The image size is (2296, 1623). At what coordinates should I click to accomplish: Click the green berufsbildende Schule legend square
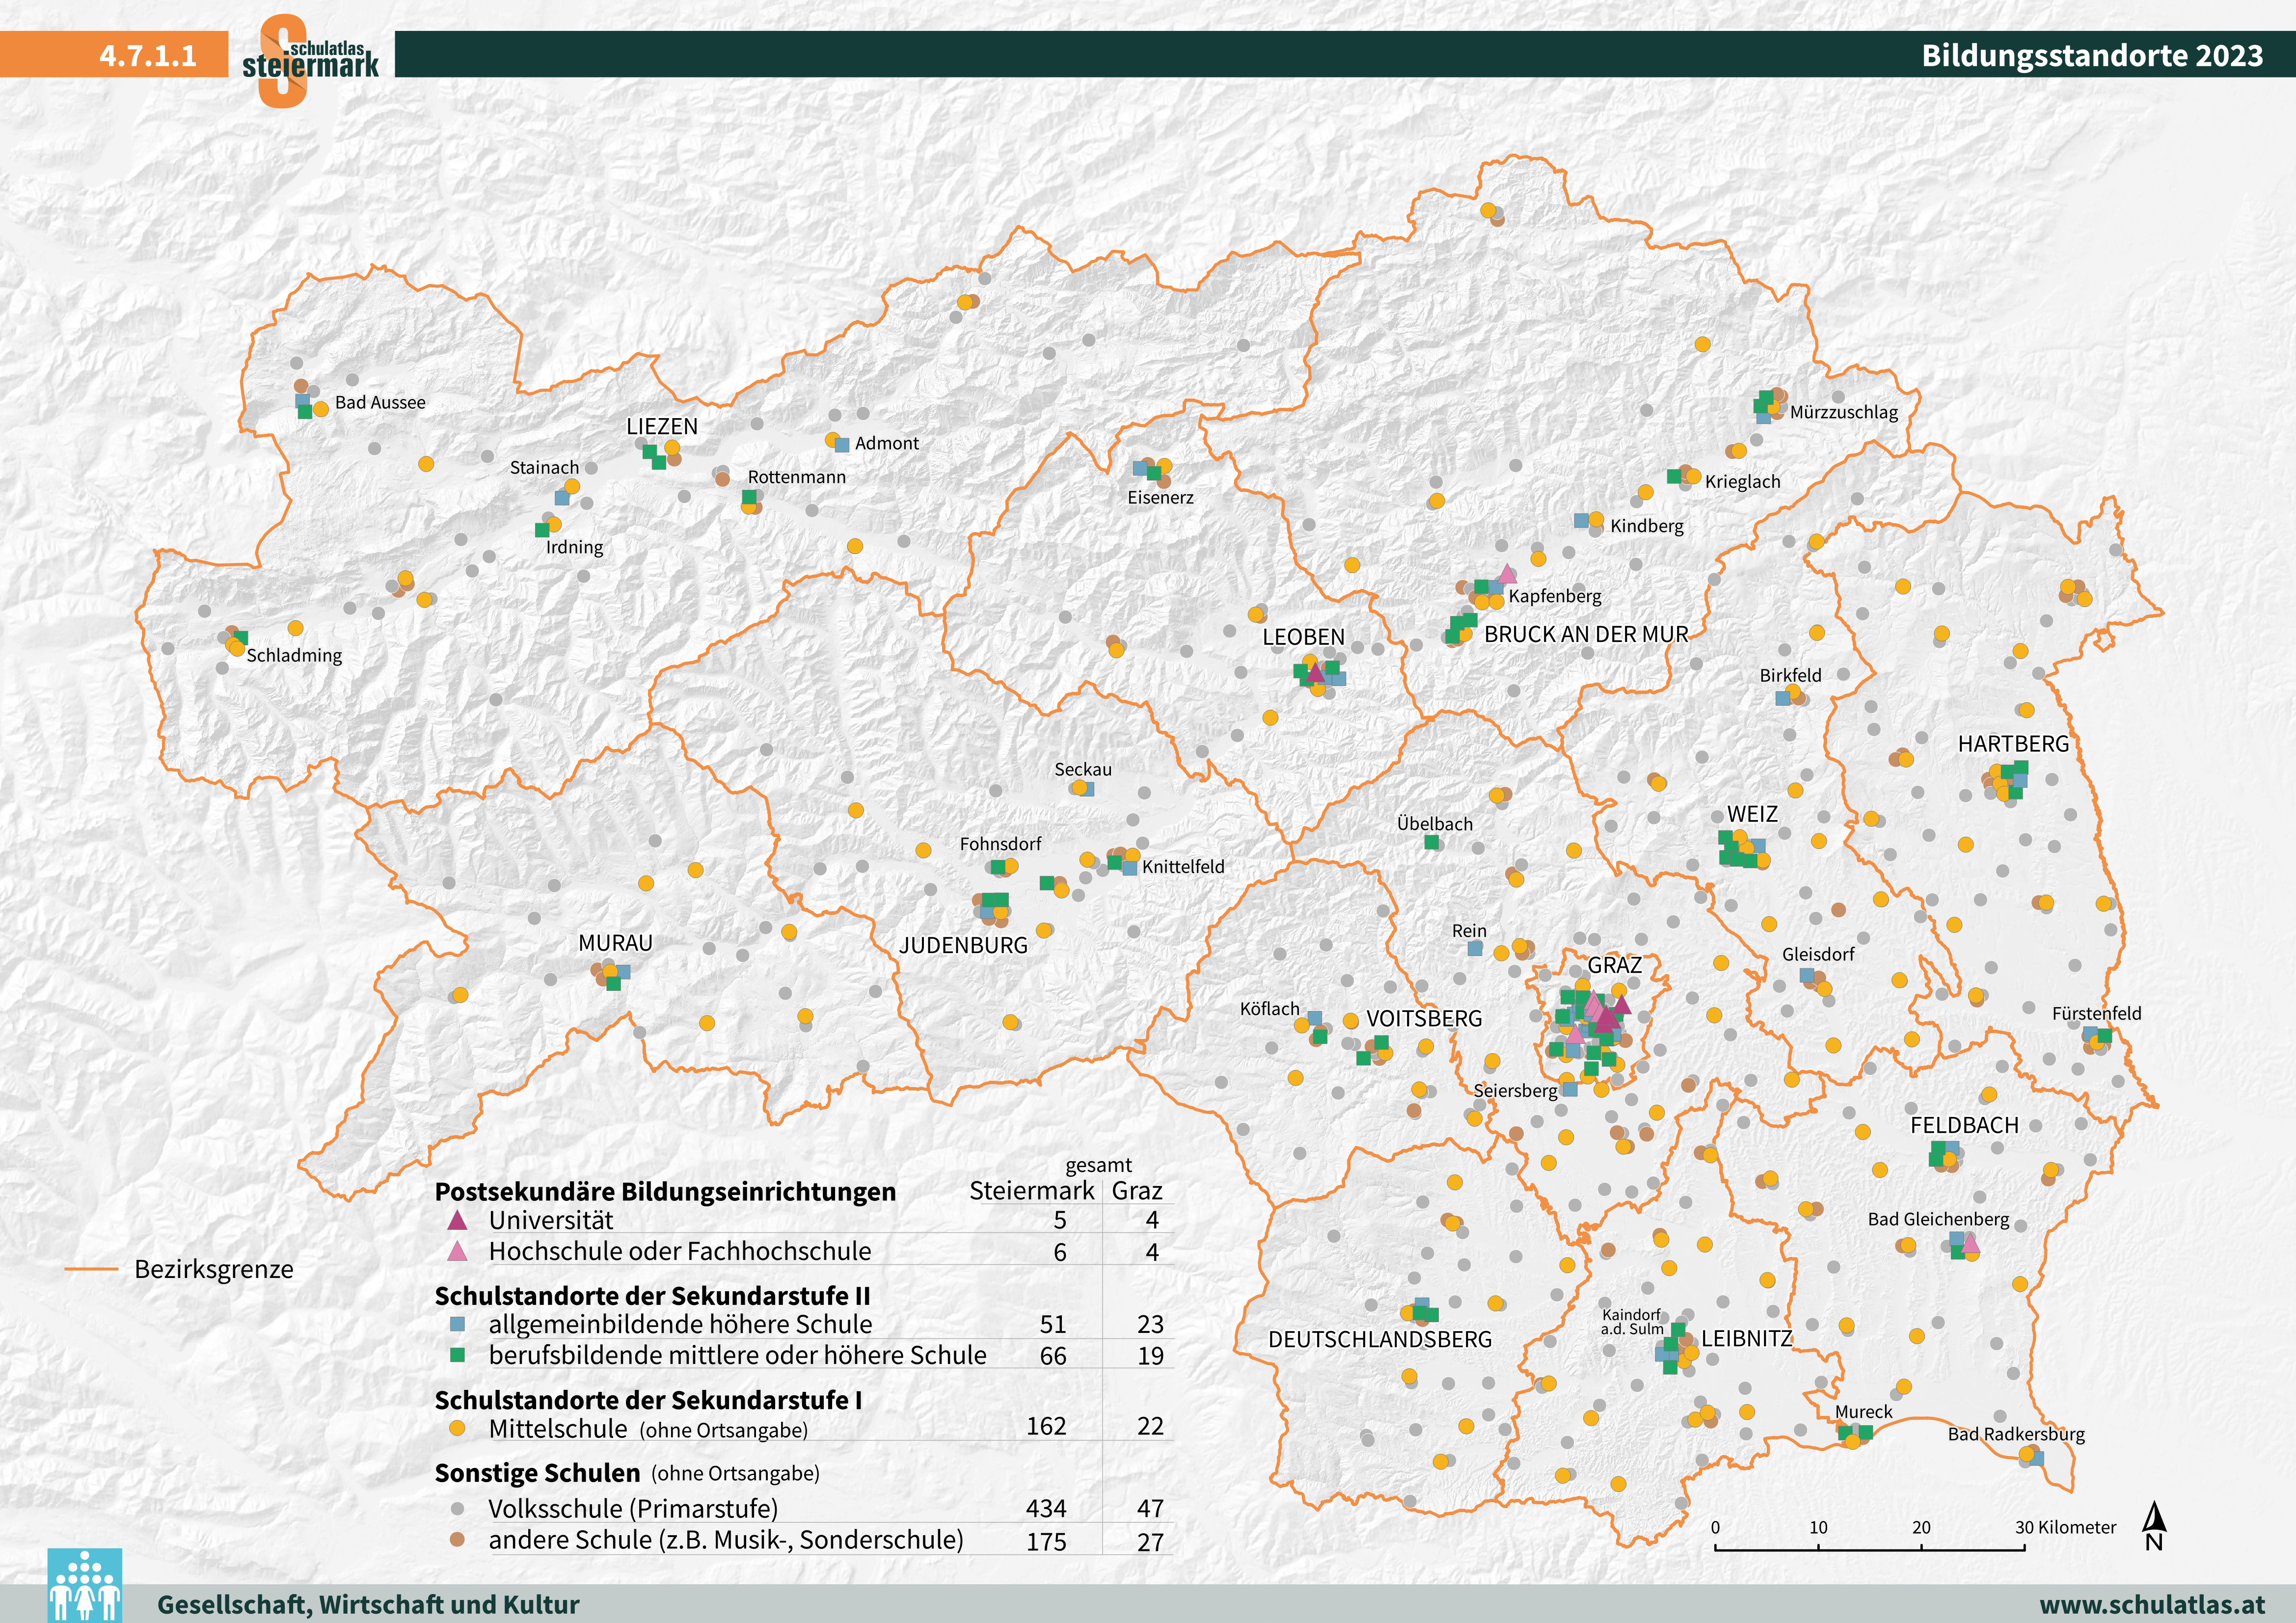458,1355
